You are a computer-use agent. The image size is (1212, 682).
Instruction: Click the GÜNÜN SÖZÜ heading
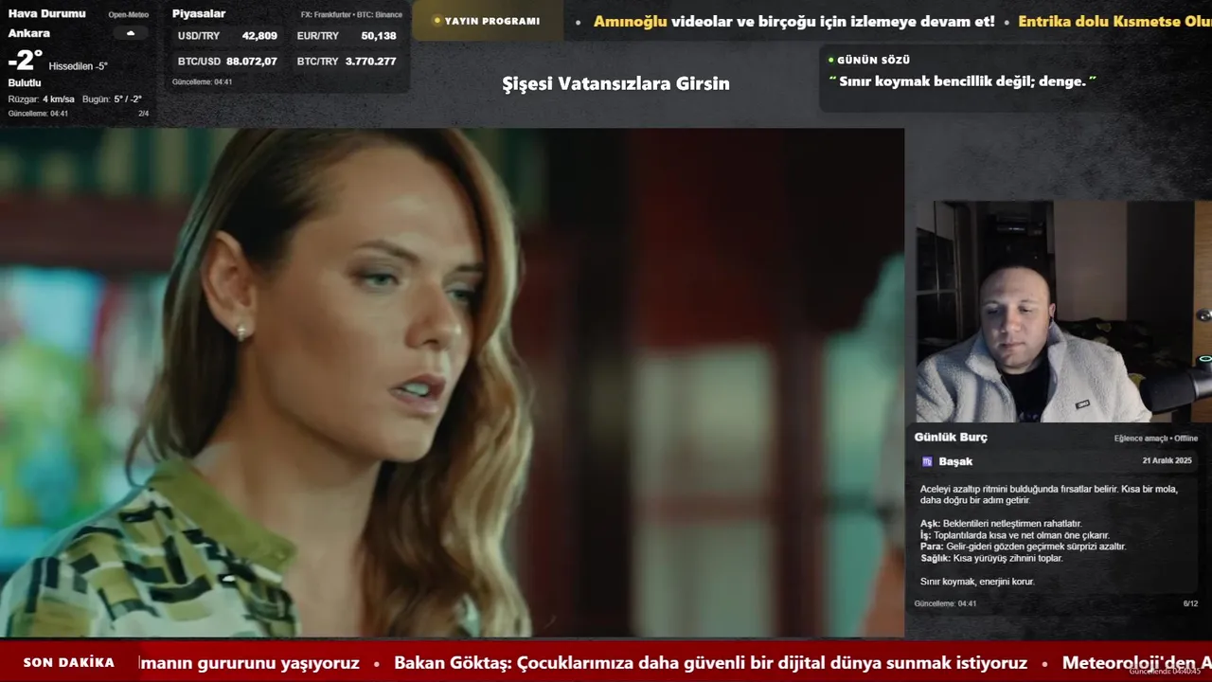pos(873,60)
